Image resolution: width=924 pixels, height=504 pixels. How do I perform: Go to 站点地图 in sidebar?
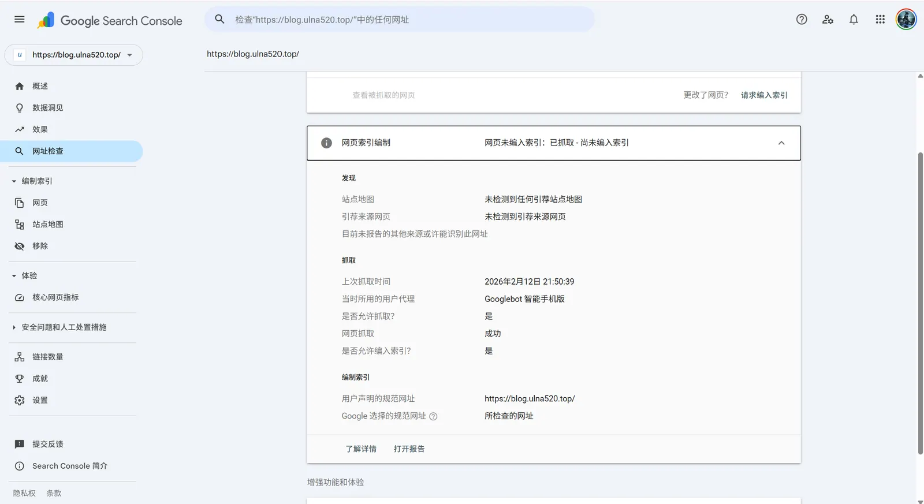pos(48,225)
